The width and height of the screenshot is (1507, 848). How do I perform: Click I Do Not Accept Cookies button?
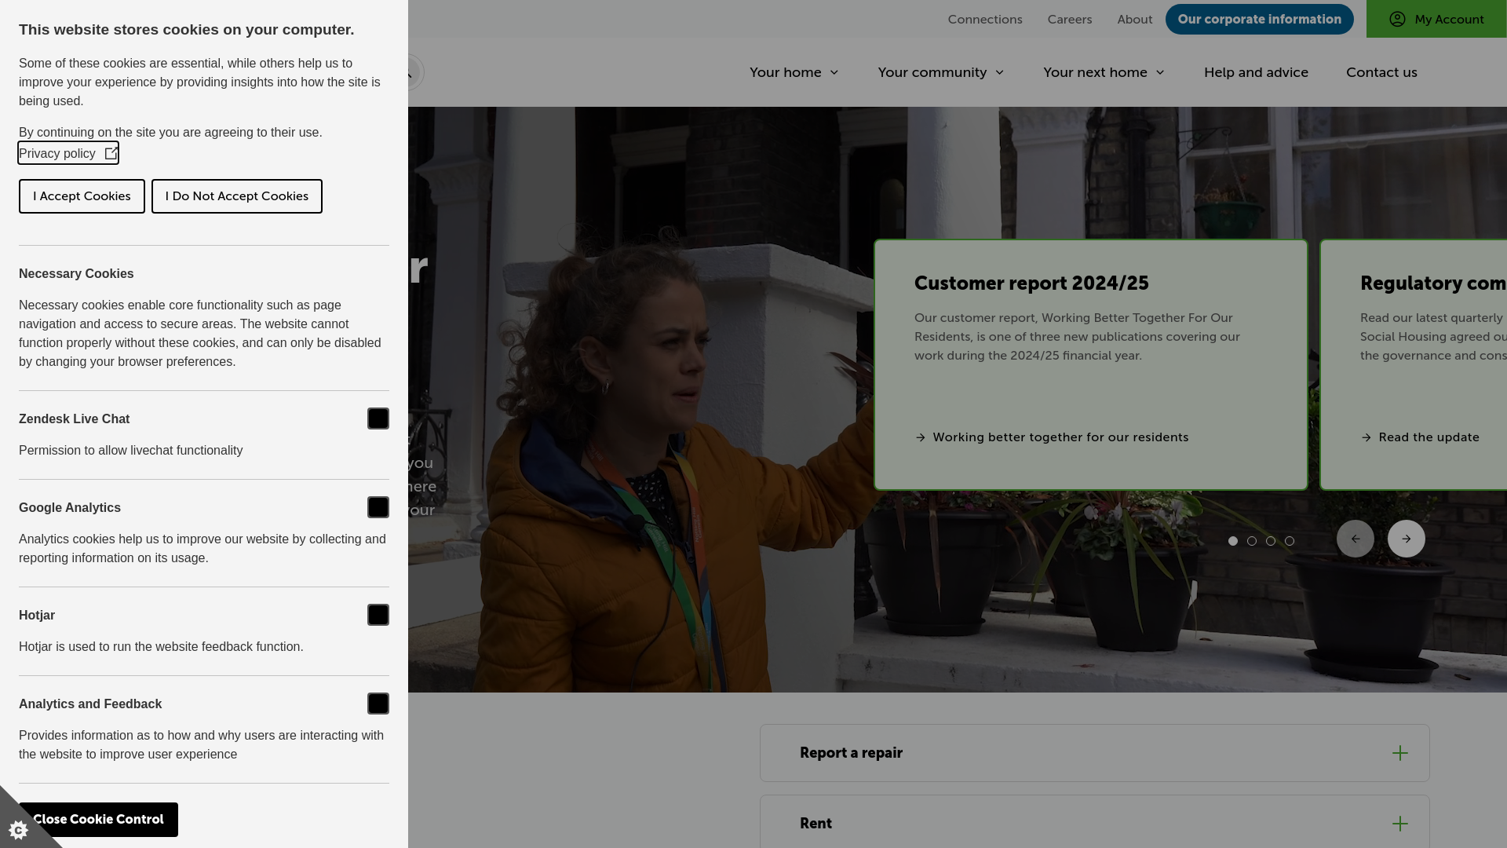(237, 196)
